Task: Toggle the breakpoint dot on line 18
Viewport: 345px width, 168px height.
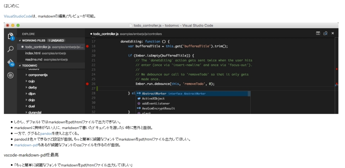Action: point(87,46)
